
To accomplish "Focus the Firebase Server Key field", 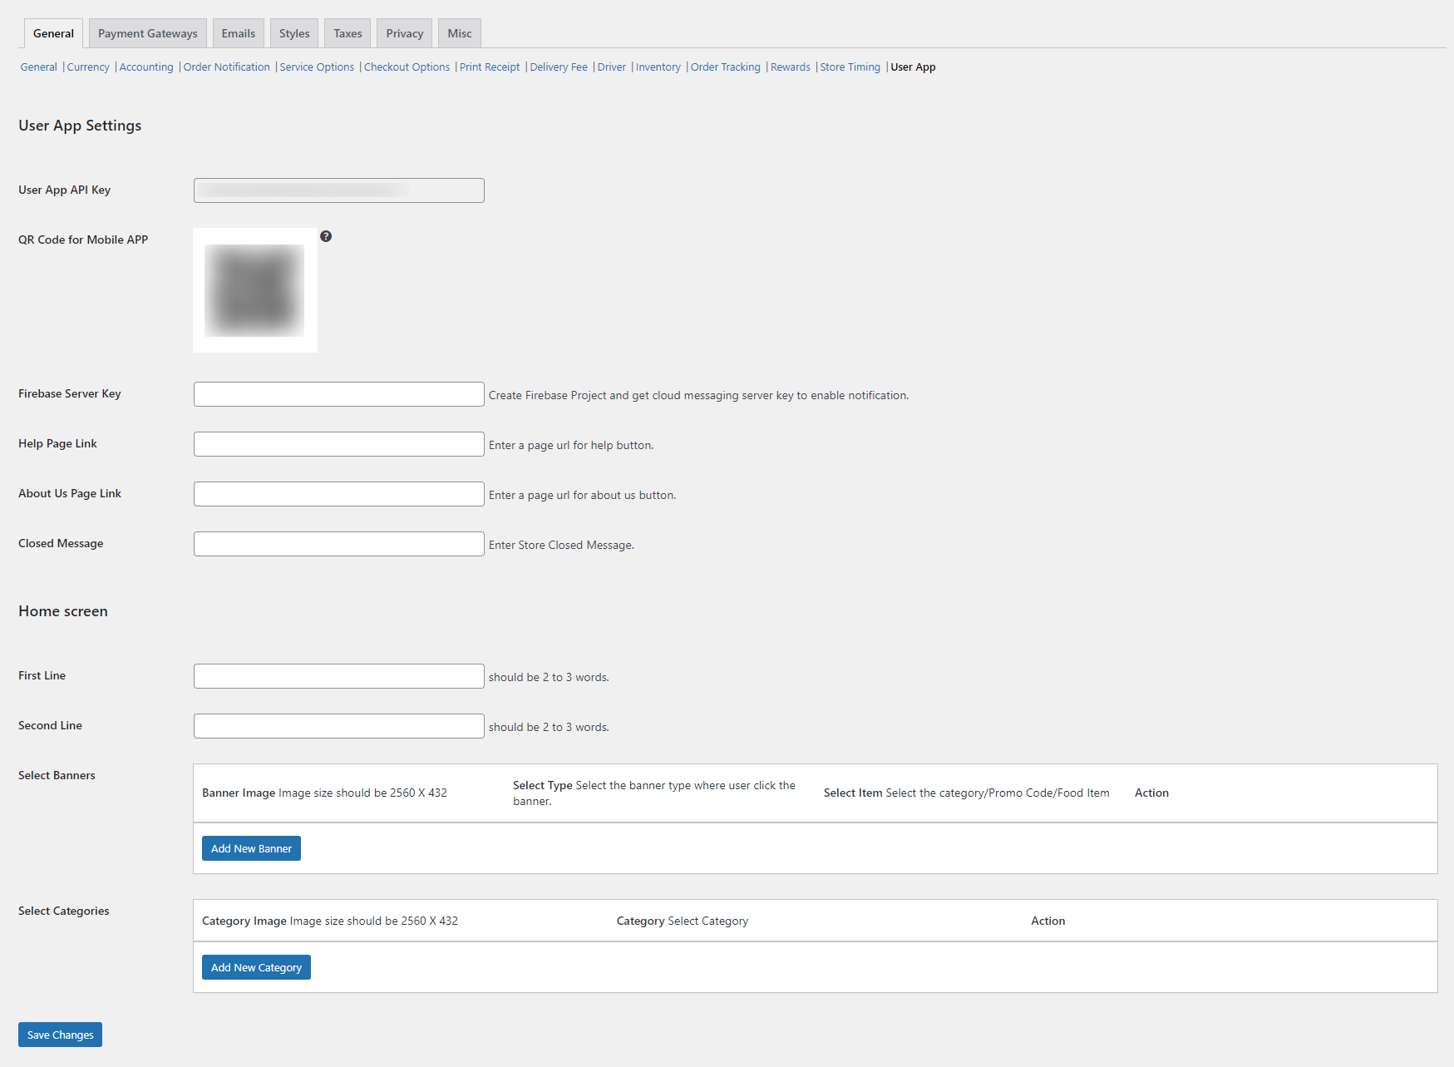I will (338, 394).
